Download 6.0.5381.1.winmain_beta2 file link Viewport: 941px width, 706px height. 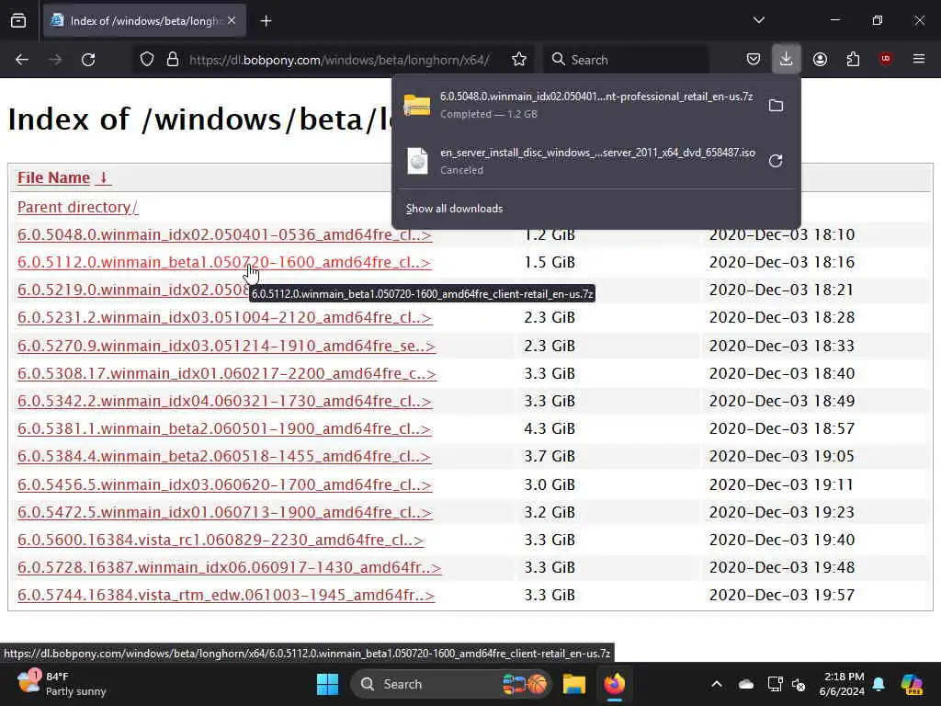[224, 428]
